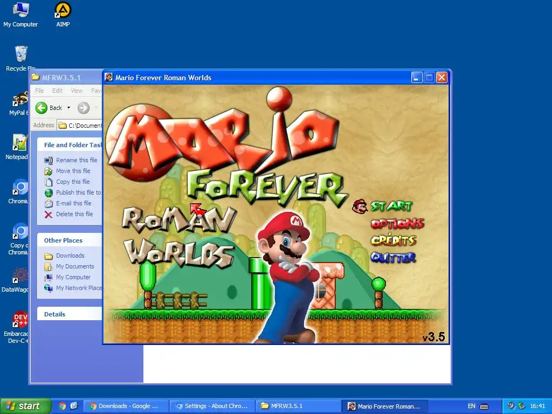
Task: Go to My Computer in Other Places
Action: coord(73,278)
